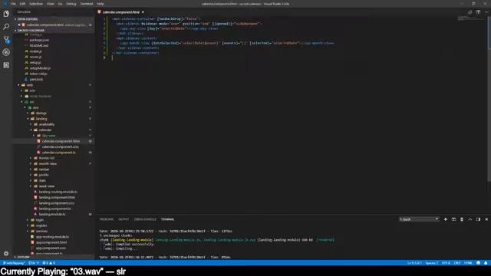Close the terminal panel
The width and height of the screenshot is (491, 276).
coord(486,219)
